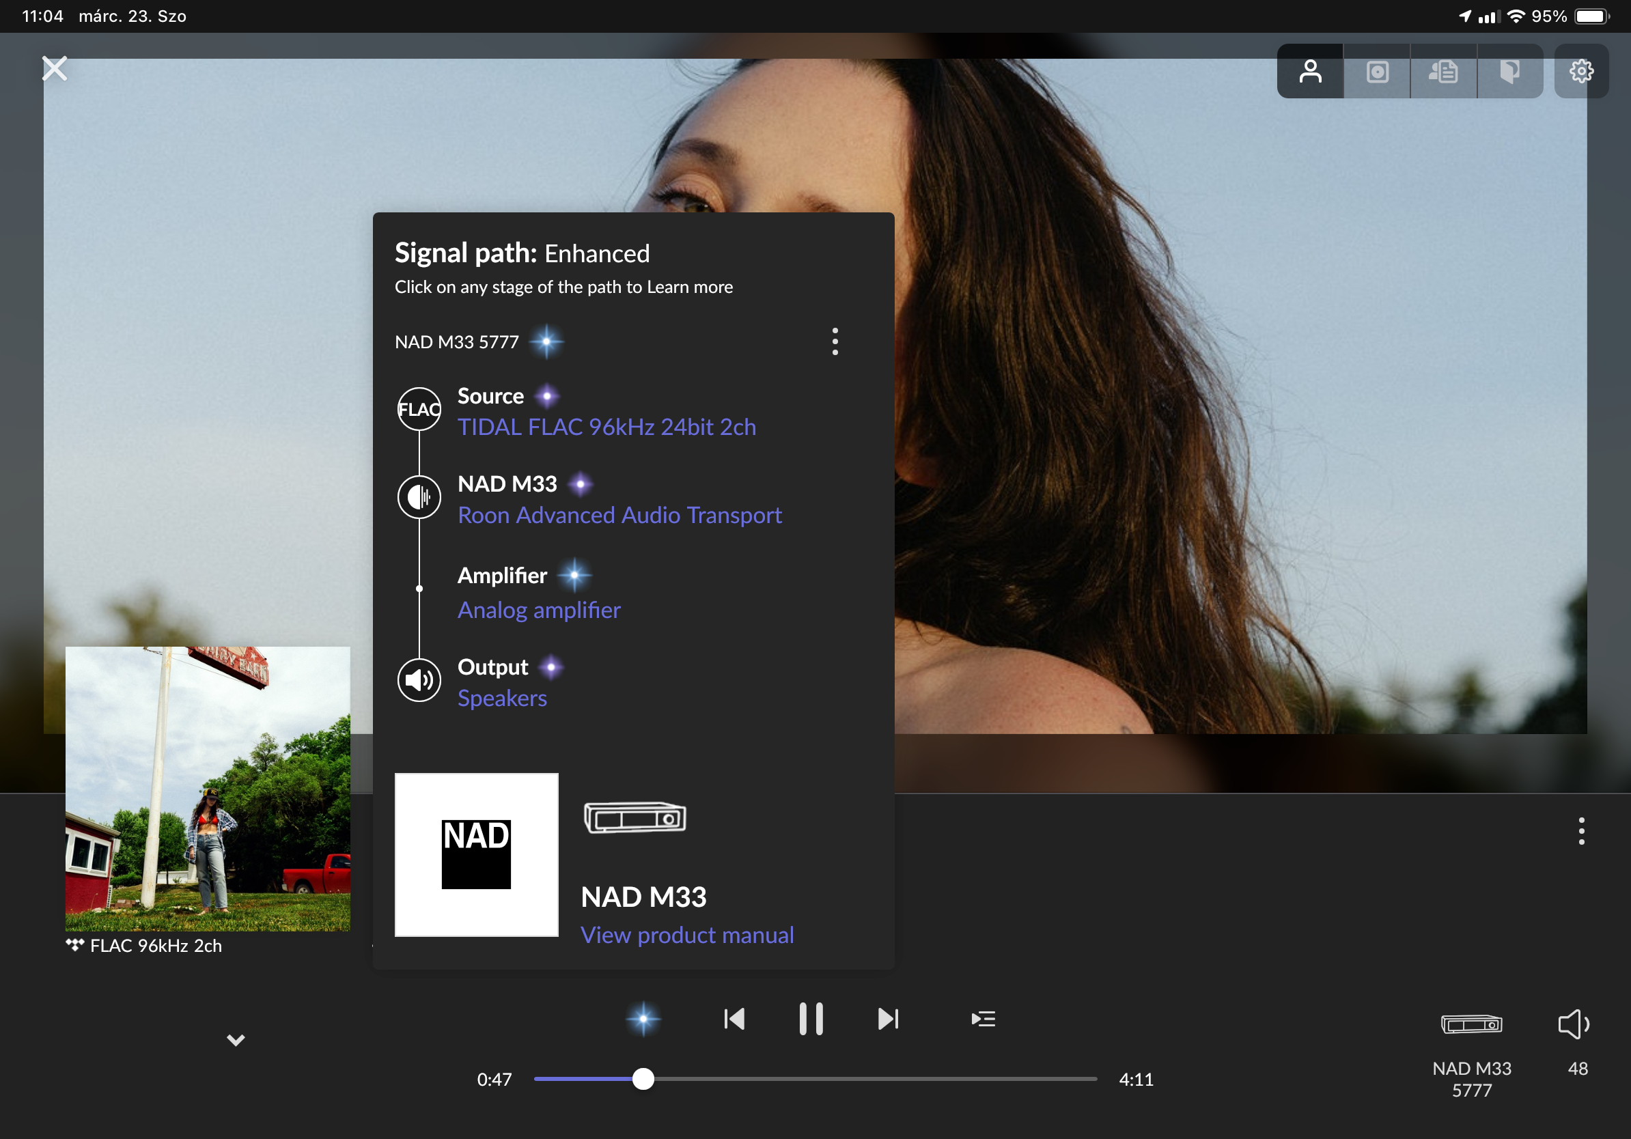Open the play queue icon
The image size is (1631, 1139).
(983, 1019)
